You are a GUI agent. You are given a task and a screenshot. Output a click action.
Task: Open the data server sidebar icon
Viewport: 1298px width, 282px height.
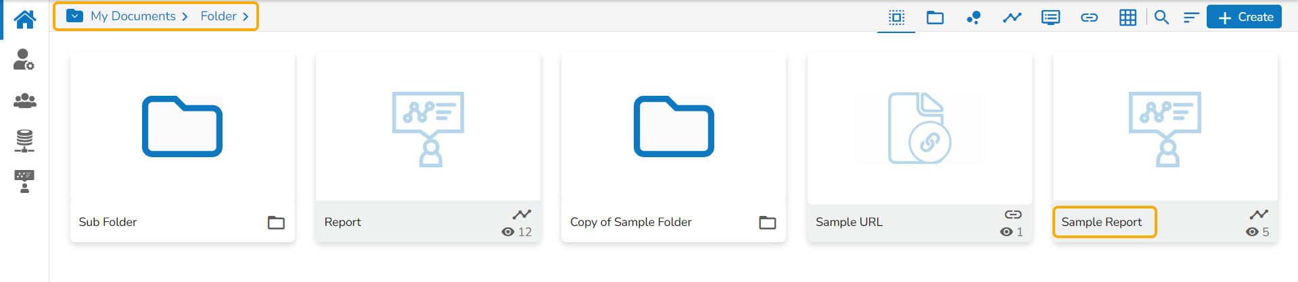pos(24,140)
